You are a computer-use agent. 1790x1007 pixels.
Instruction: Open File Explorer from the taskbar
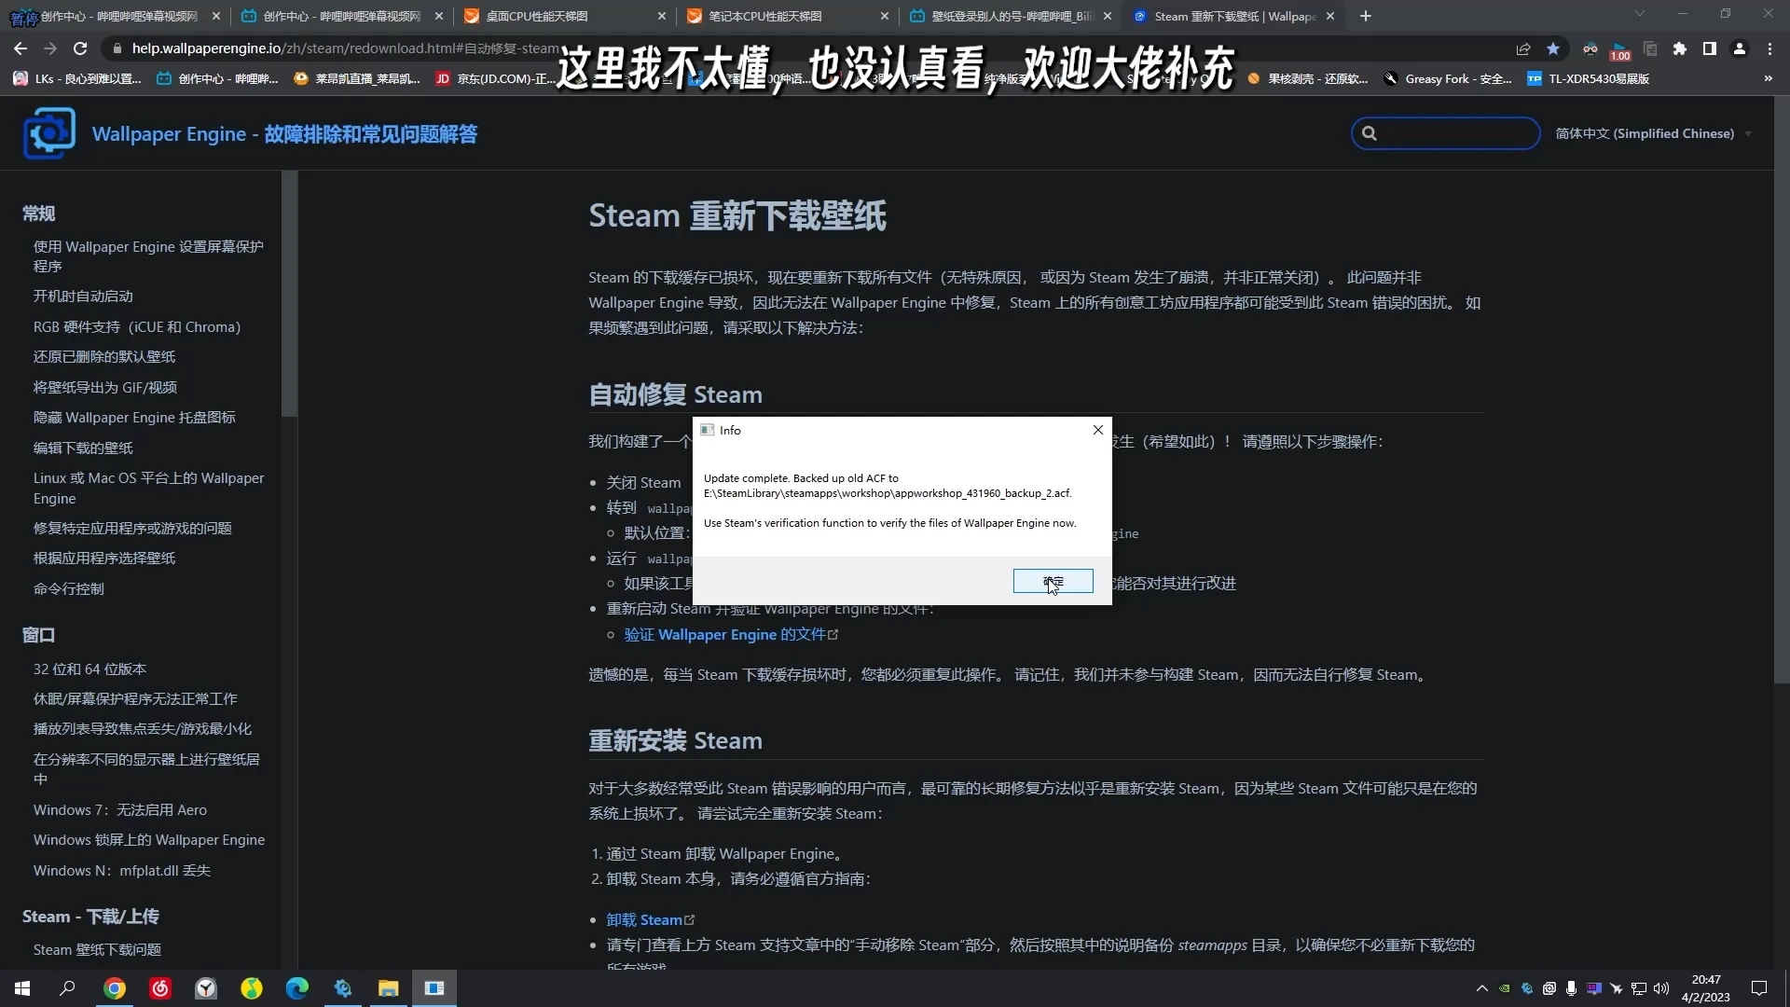coord(388,988)
